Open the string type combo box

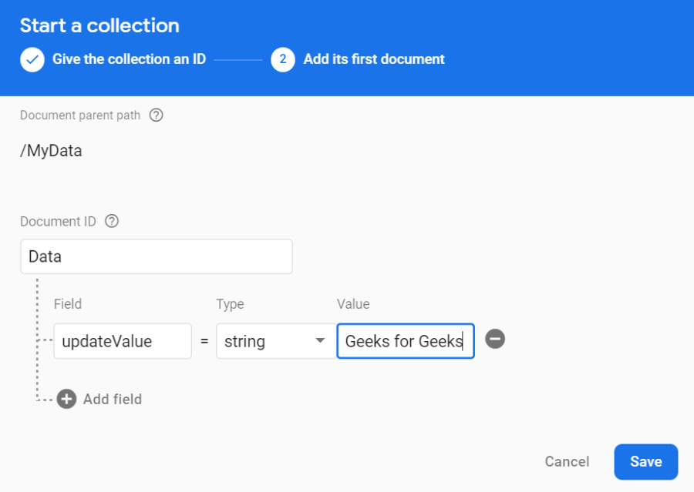(276, 341)
